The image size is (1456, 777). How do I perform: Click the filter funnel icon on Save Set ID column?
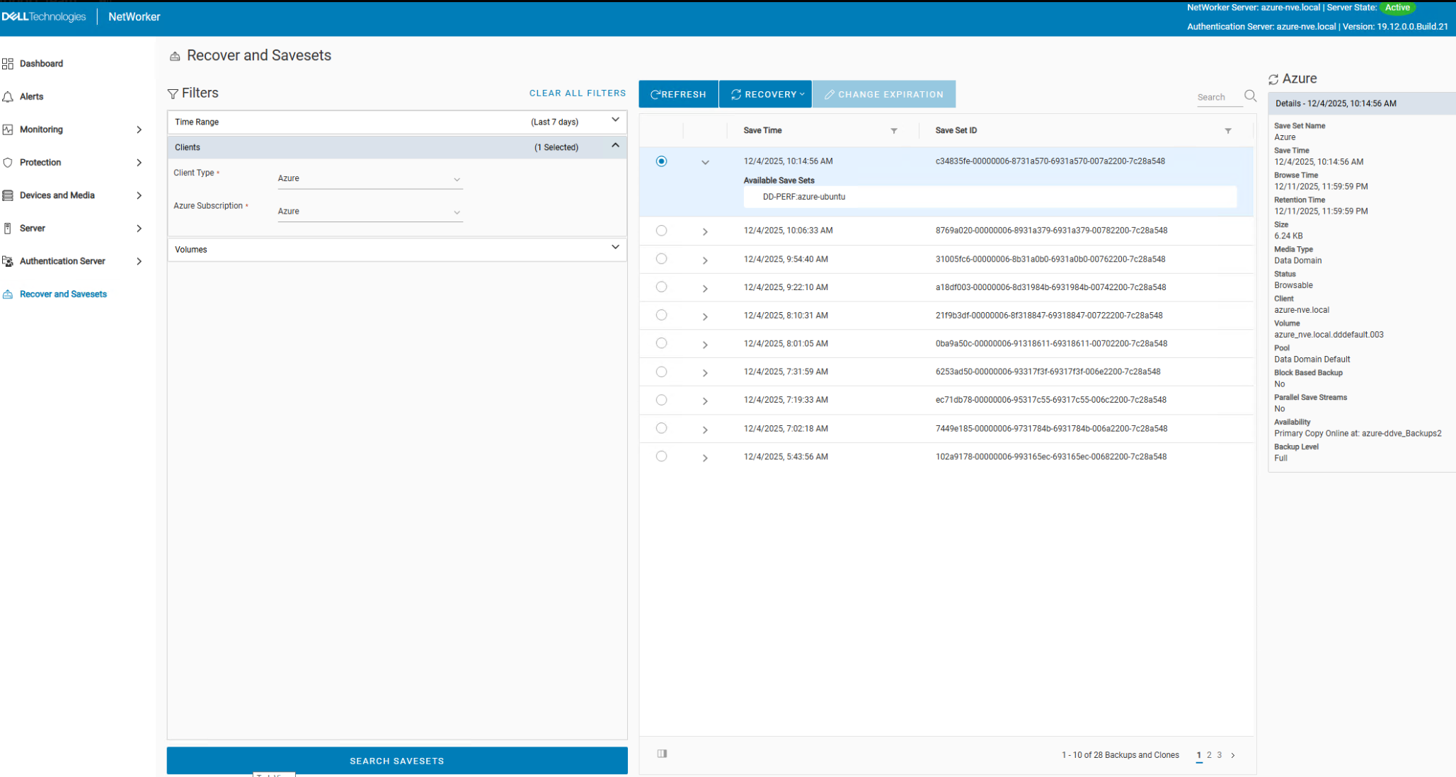pos(1228,130)
